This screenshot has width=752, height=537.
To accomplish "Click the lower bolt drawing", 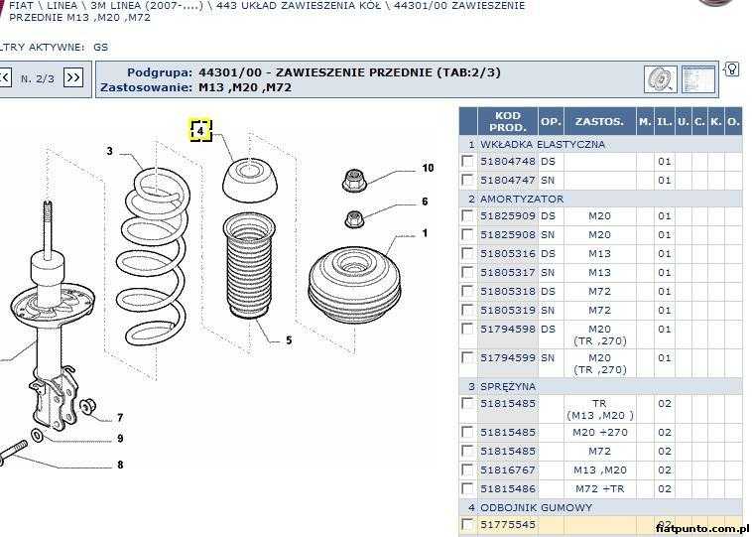I will pos(13,453).
